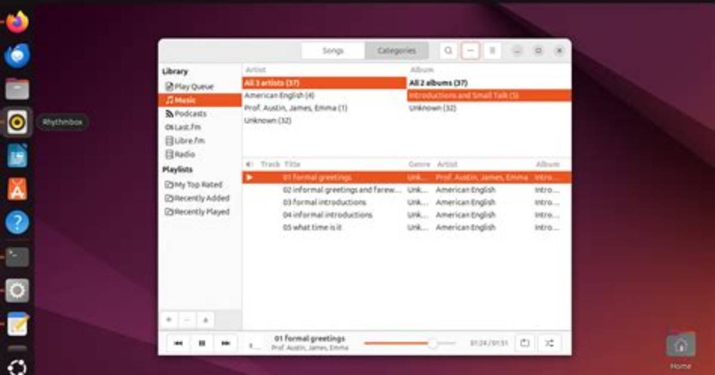Sort by the Genre column header
715x375 pixels.
(x=419, y=164)
